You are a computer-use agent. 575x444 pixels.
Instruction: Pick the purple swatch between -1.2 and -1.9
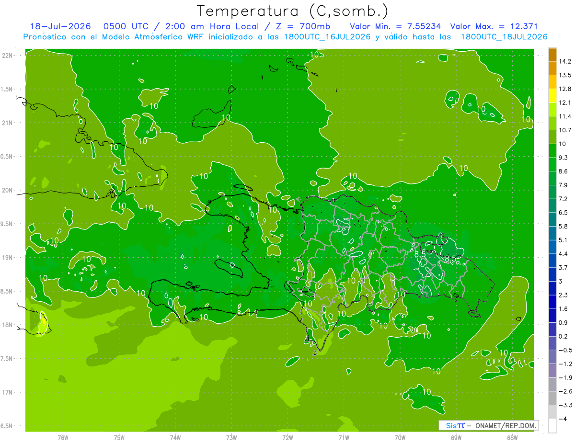pos(552,371)
